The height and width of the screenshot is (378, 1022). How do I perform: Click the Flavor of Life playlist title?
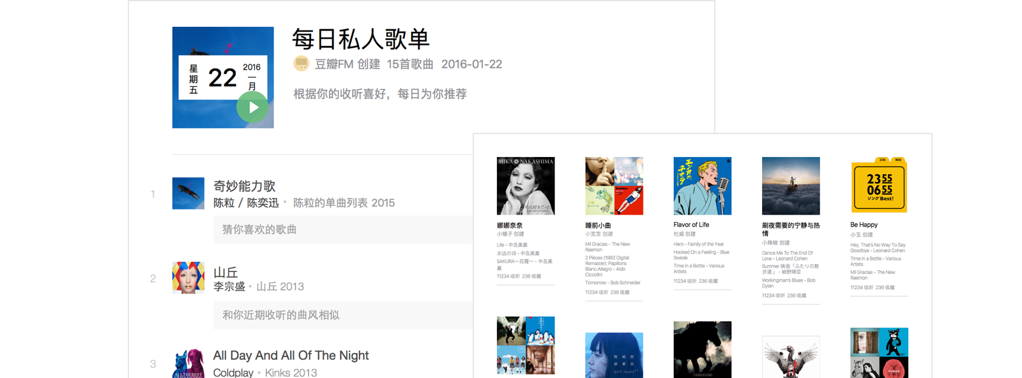[691, 225]
